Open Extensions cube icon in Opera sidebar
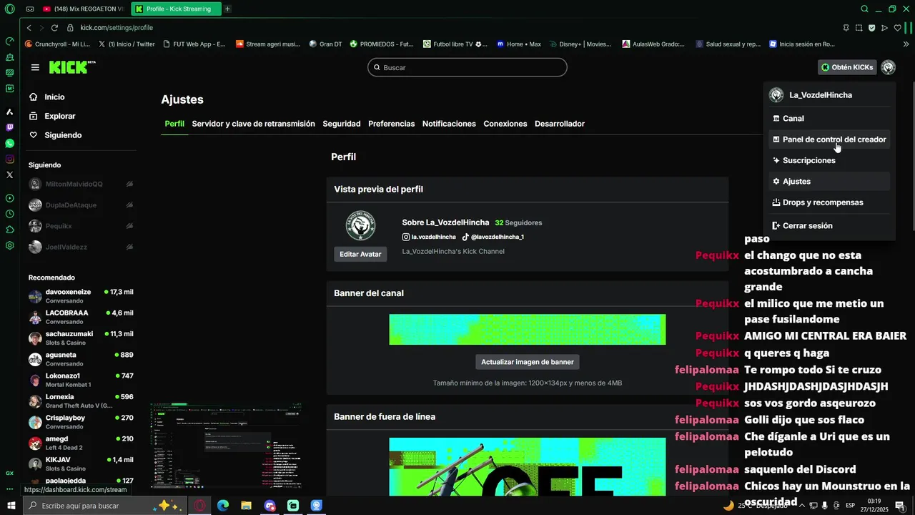Viewport: 915px width, 515px height. [x=10, y=230]
